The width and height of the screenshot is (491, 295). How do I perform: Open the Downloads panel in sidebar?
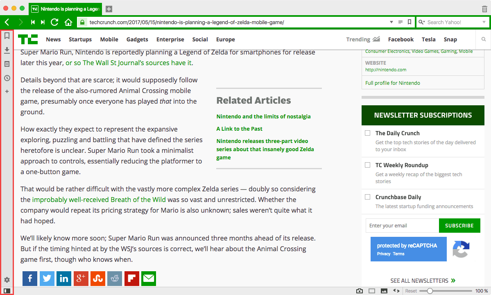7,50
